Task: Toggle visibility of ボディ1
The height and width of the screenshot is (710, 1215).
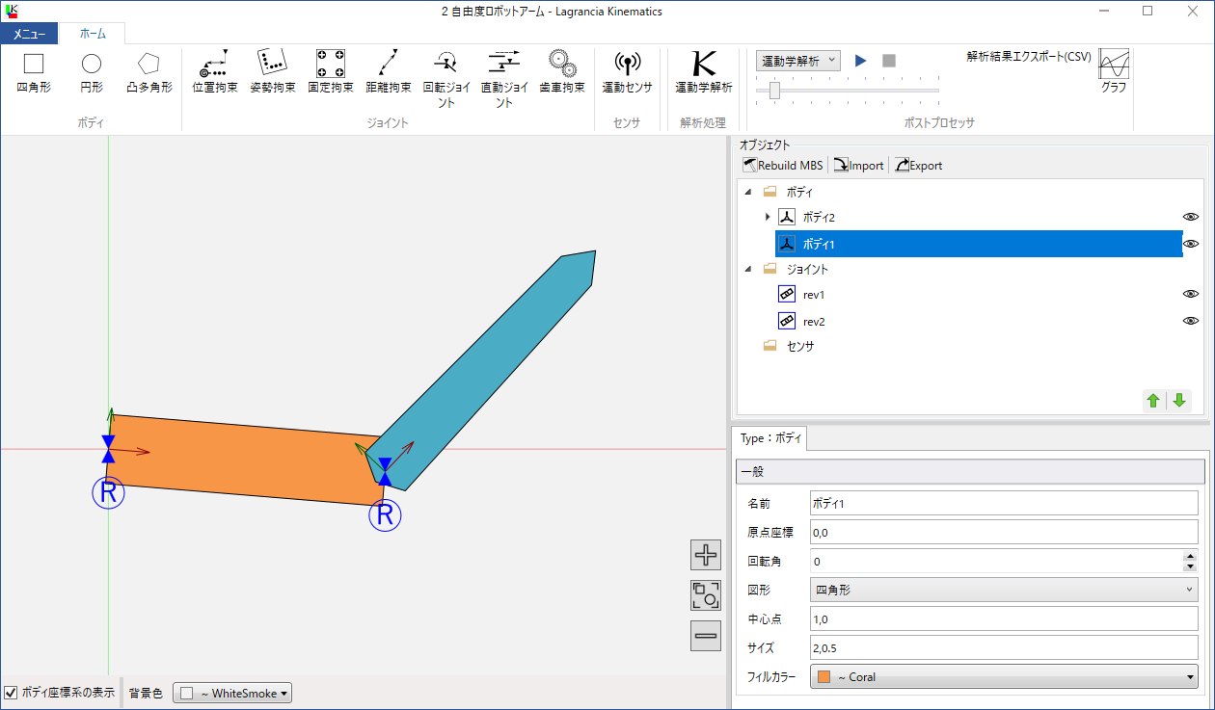Action: (1191, 244)
